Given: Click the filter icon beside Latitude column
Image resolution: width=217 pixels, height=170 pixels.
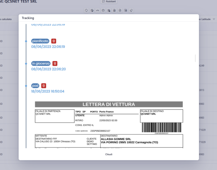Looking at the screenshot, I should pos(214,19).
